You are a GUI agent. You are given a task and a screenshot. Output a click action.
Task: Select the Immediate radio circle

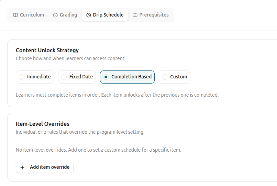[22, 77]
